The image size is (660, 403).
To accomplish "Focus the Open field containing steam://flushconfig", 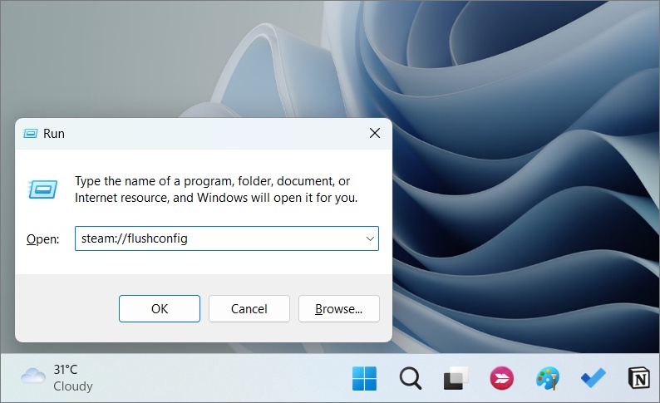I will coord(226,238).
